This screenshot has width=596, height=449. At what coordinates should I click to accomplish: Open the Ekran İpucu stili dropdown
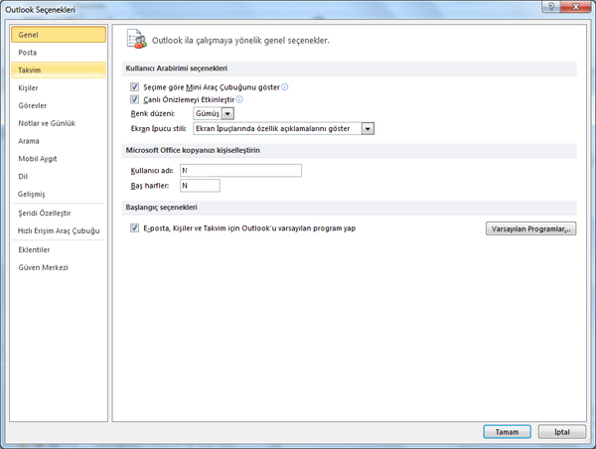368,128
